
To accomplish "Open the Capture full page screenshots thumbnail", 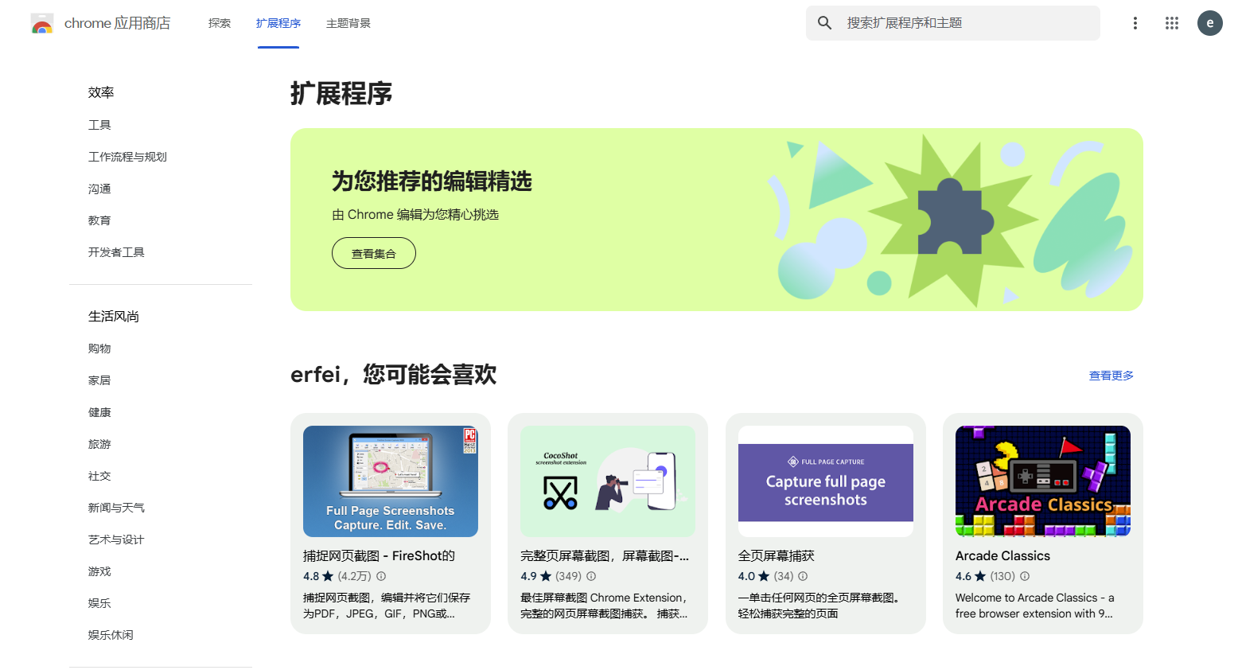I will point(826,481).
